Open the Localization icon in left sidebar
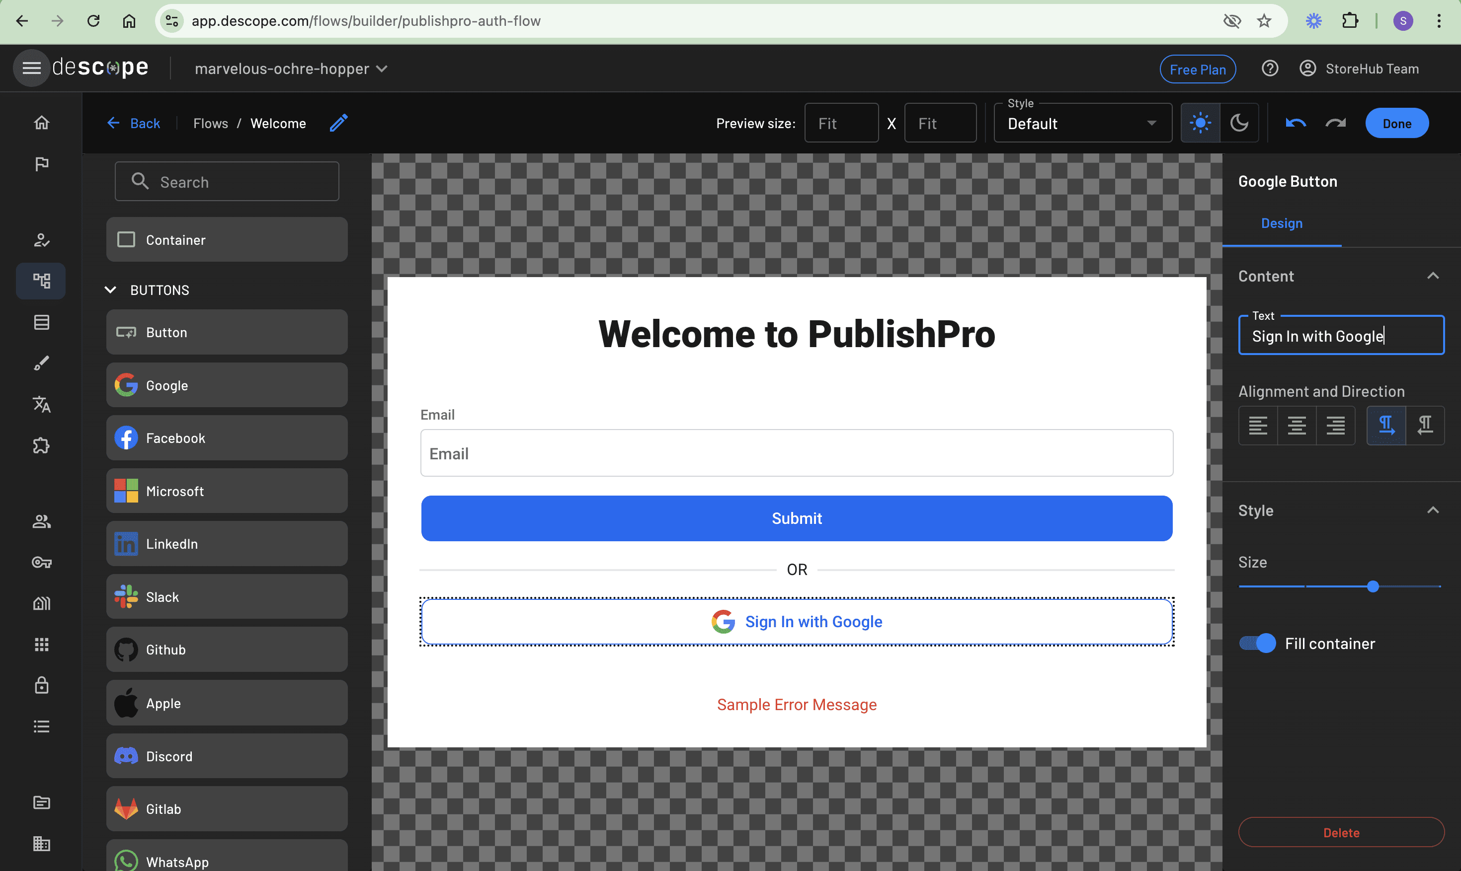1461x871 pixels. (41, 404)
